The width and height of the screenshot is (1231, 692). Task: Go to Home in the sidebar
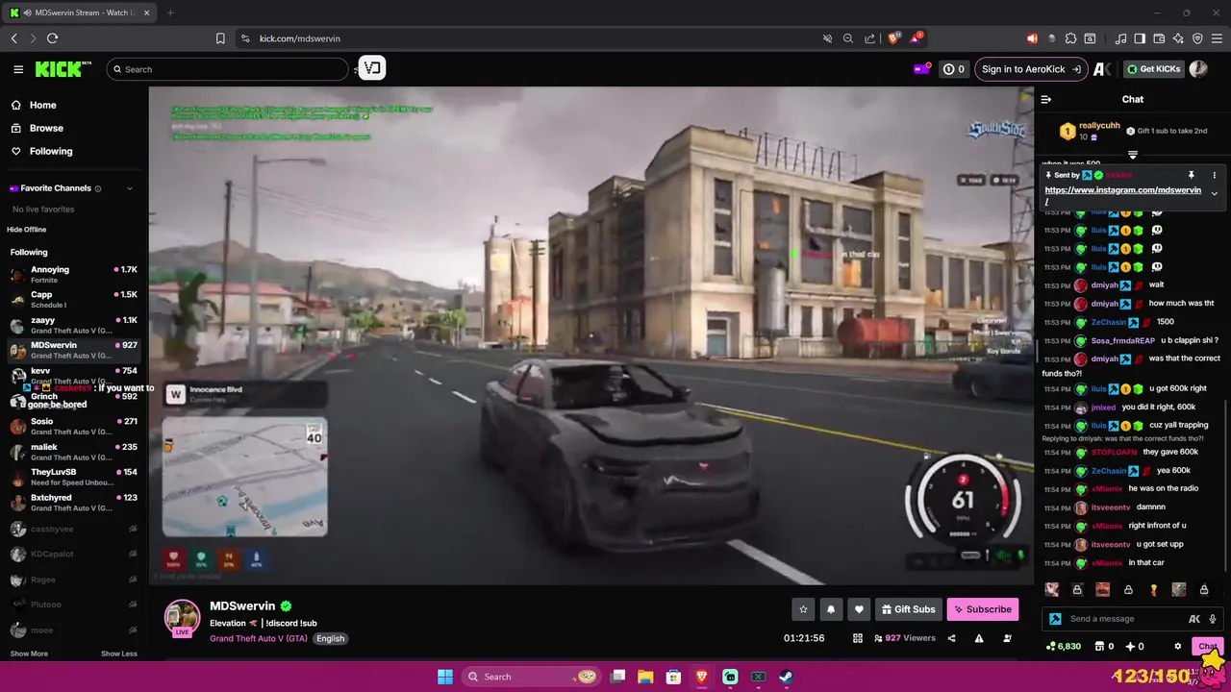pyautogui.click(x=42, y=105)
